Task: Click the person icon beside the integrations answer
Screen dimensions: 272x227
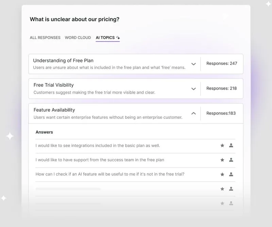Action: pos(232,145)
